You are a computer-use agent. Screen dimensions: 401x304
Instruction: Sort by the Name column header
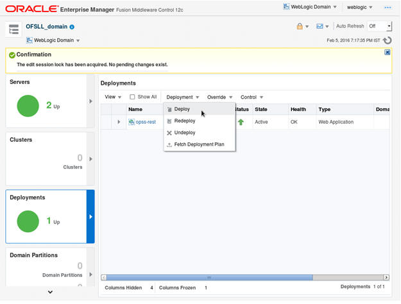[x=135, y=110]
